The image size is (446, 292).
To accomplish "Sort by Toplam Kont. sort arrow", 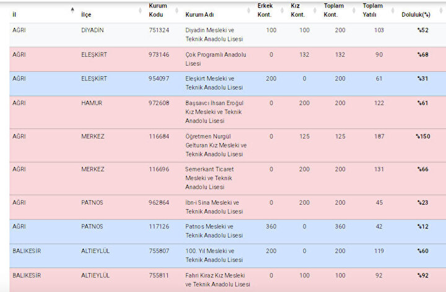I will tap(354, 11).
